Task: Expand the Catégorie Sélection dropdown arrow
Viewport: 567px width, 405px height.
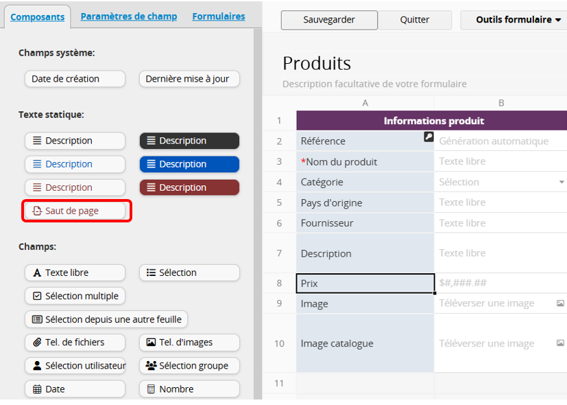Action: pos(562,183)
